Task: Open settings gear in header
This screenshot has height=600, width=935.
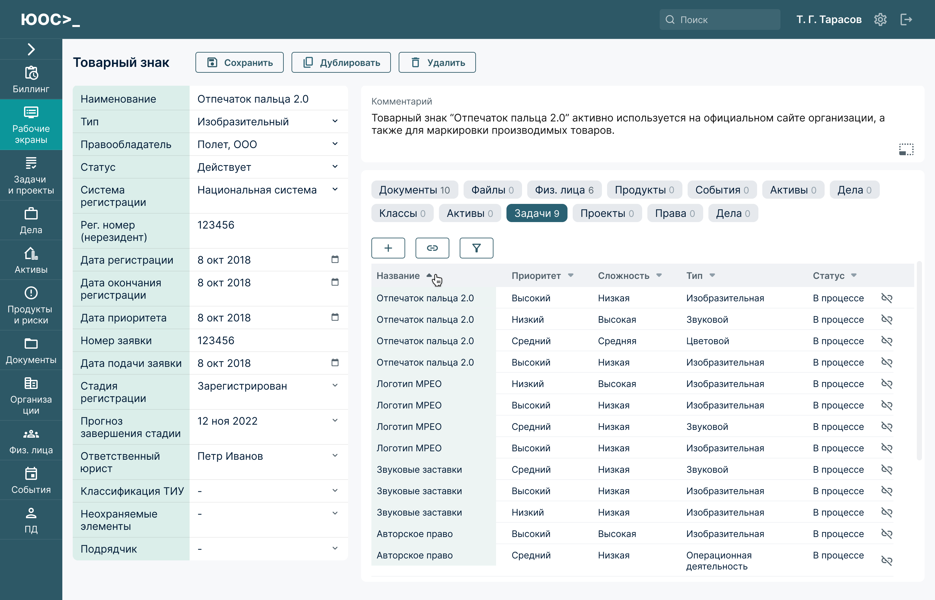Action: point(880,19)
